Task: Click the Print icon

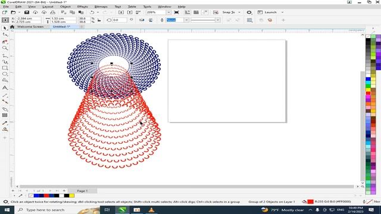Action: coord(53,12)
